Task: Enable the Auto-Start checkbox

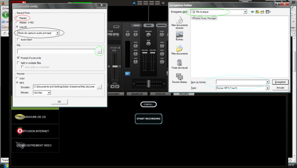Action: pyautogui.click(x=18, y=39)
